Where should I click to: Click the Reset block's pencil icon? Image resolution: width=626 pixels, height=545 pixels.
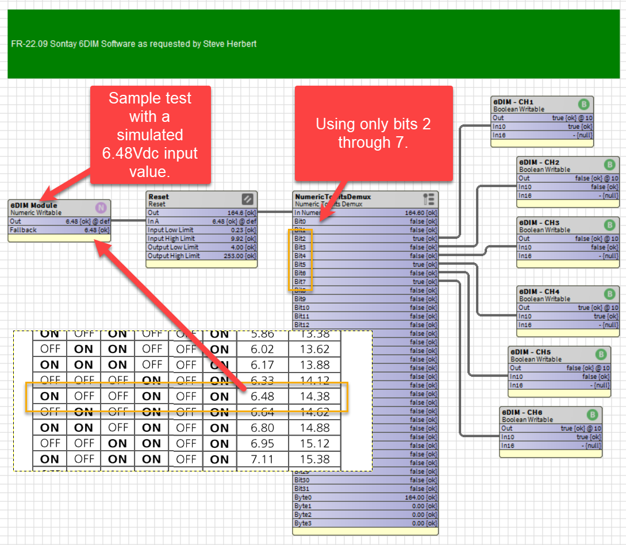coord(248,199)
